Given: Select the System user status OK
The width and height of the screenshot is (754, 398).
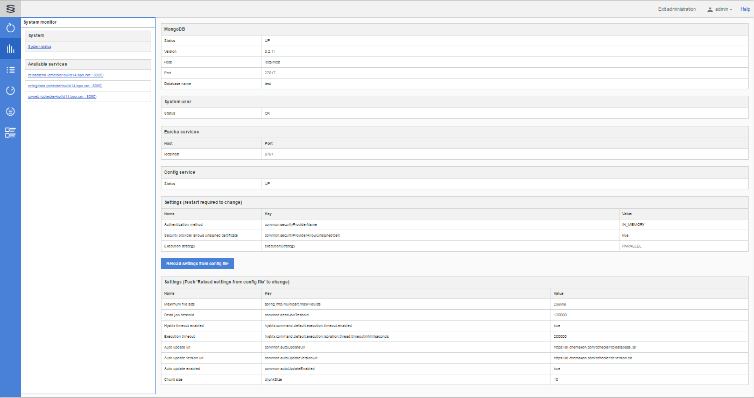Looking at the screenshot, I should click(x=267, y=113).
